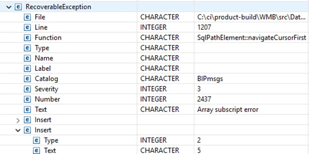Image resolution: width=309 pixels, height=154 pixels.
Task: Collapse the expanded Insert element
Action: tap(18, 130)
